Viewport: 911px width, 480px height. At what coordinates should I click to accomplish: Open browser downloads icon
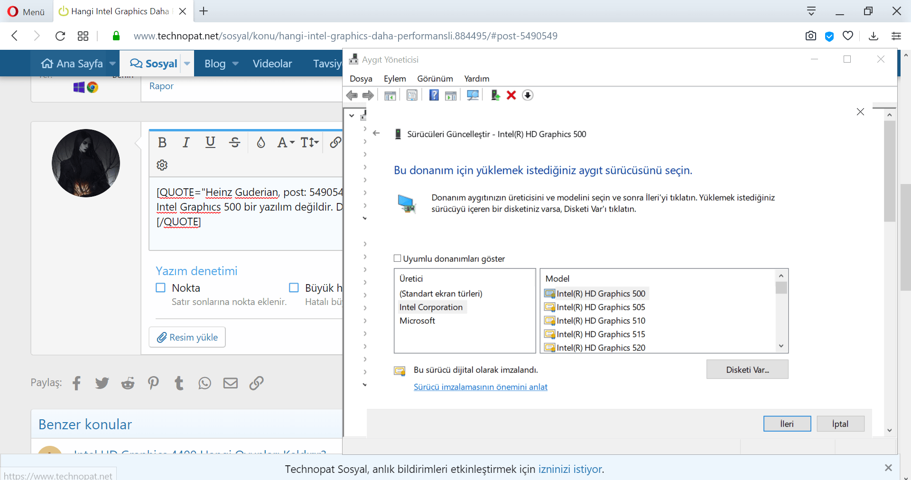[x=874, y=36]
